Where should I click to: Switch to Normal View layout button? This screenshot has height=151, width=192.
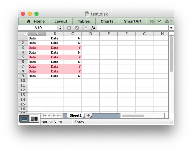24,119
